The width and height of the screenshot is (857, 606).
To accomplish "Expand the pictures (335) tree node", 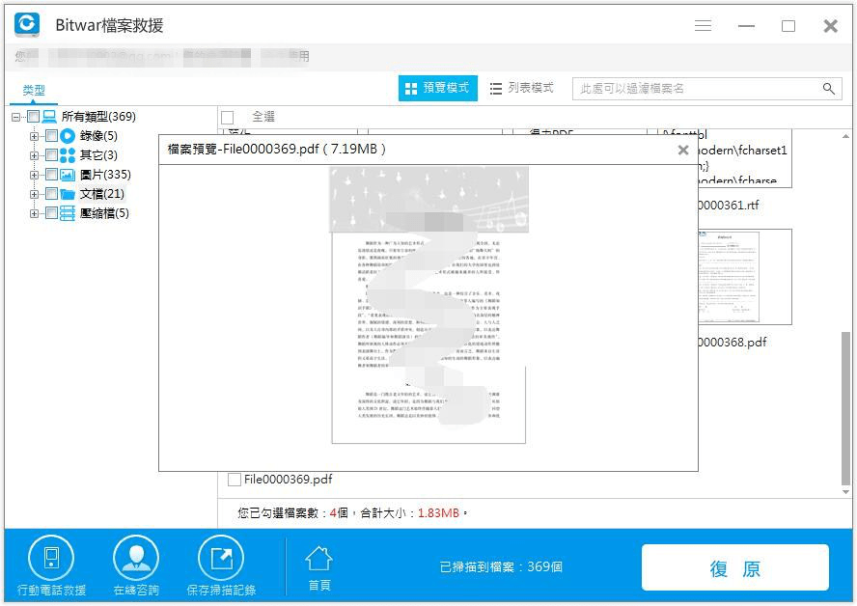I will 34,176.
